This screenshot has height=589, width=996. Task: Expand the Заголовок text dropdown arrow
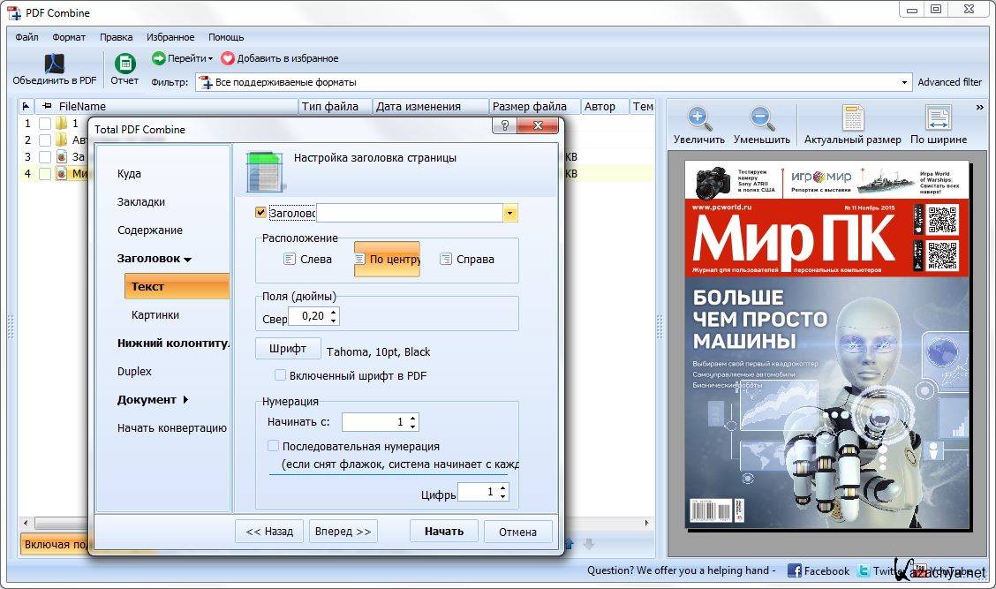509,213
